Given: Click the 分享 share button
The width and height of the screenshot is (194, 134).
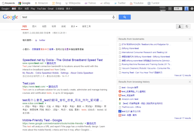Looking at the screenshot, I should point(178,9).
